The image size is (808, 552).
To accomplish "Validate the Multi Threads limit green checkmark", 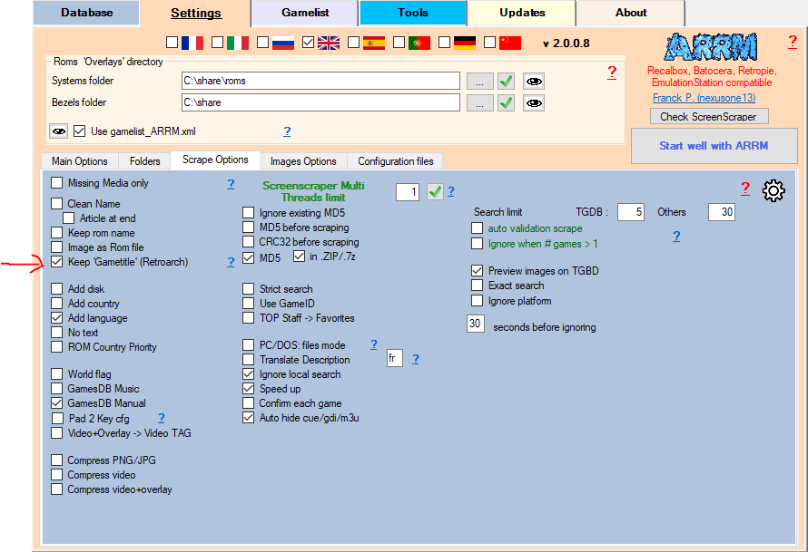I will (x=436, y=191).
